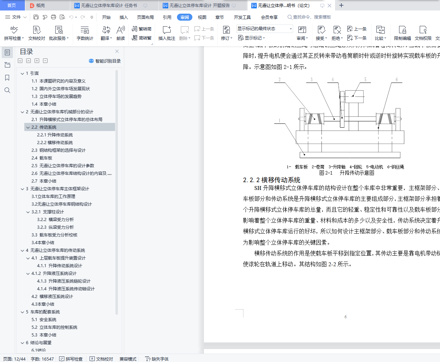Select the outline panel icon in sidebar

pos(7,52)
